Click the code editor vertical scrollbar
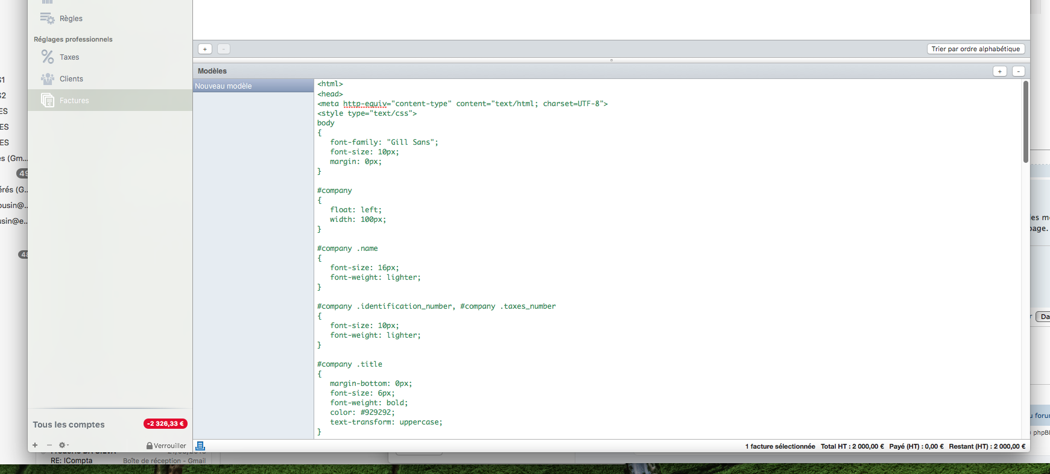 pos(1025,122)
